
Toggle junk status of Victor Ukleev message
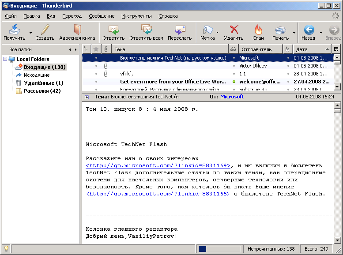click(x=288, y=66)
